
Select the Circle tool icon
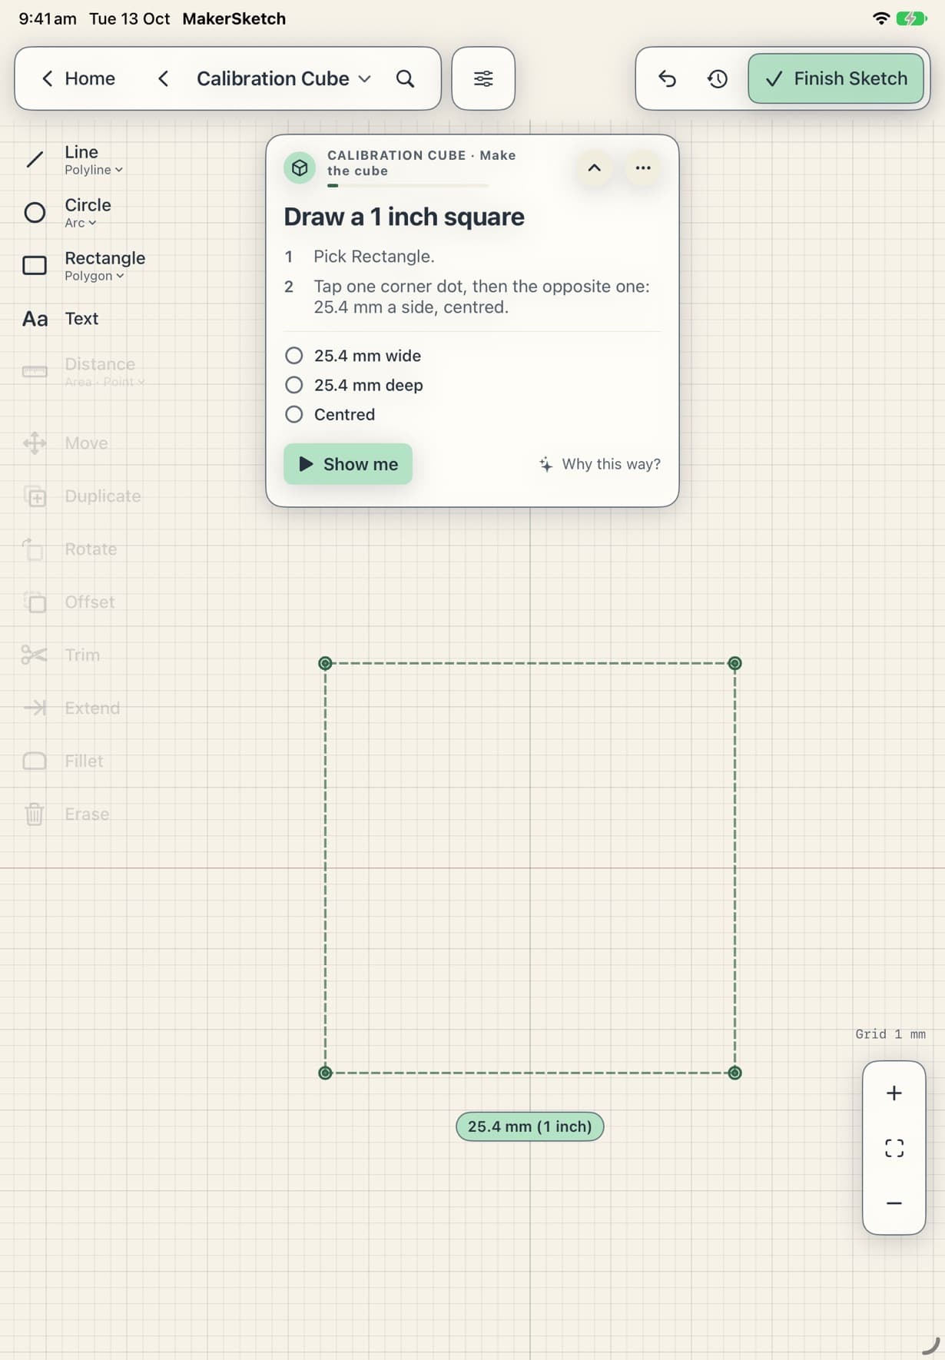pos(35,212)
